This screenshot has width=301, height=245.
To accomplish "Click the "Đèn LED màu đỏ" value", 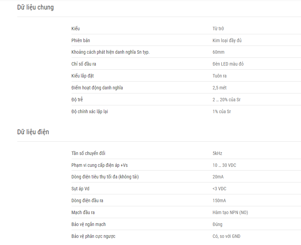I will [228, 64].
